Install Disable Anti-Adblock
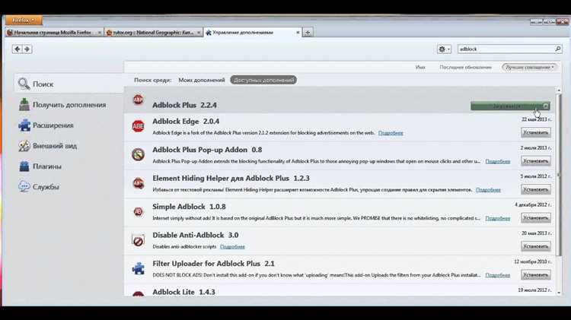This screenshot has height=320, width=571. [536, 246]
